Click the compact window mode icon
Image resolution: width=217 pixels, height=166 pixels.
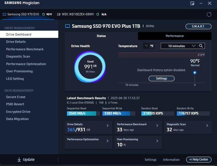tap(192, 3)
